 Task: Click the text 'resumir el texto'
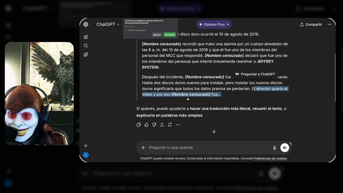click(x=267, y=109)
